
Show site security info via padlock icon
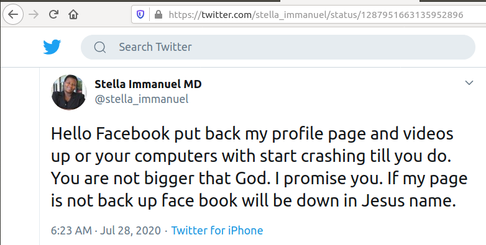point(158,14)
